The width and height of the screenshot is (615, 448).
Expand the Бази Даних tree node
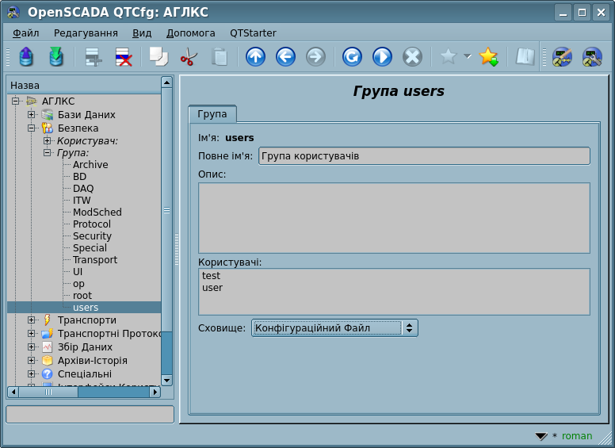(32, 115)
